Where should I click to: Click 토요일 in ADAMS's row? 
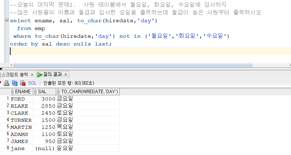[x=65, y=134]
